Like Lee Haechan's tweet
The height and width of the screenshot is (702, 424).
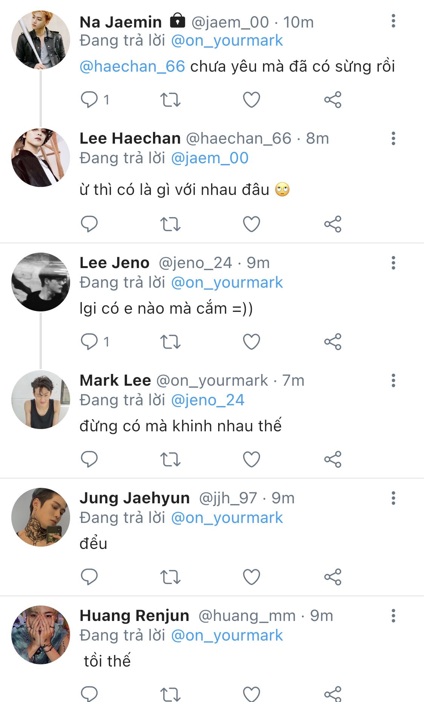251,224
